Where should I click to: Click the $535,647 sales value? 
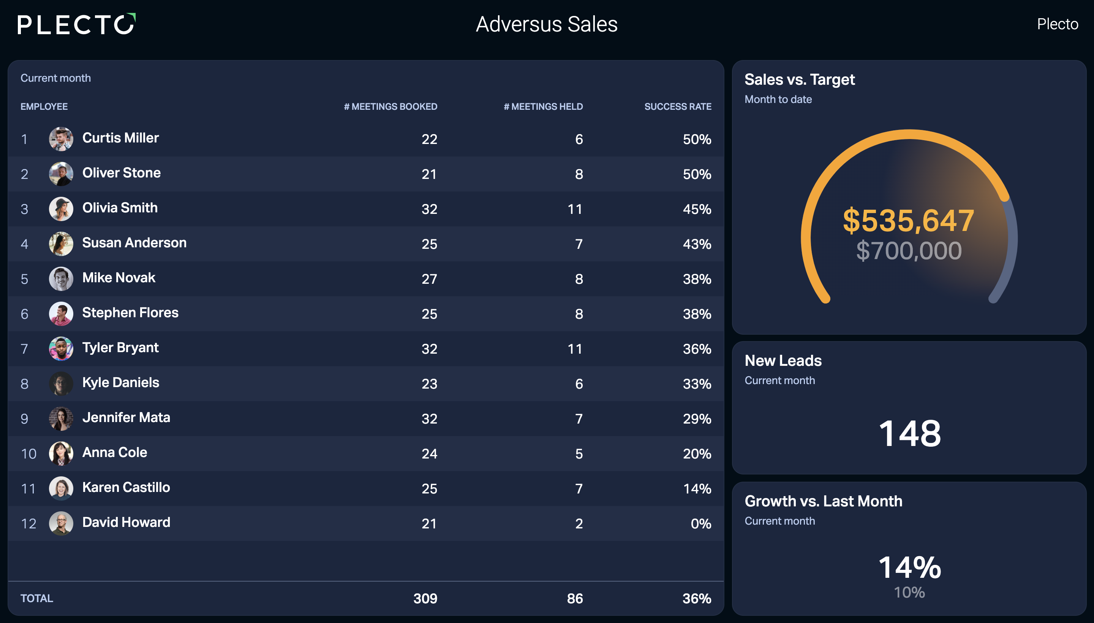pos(909,220)
